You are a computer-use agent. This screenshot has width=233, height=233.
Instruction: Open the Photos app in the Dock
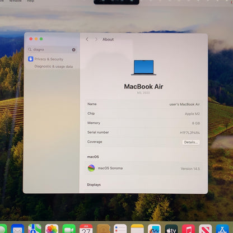[x=52, y=229]
